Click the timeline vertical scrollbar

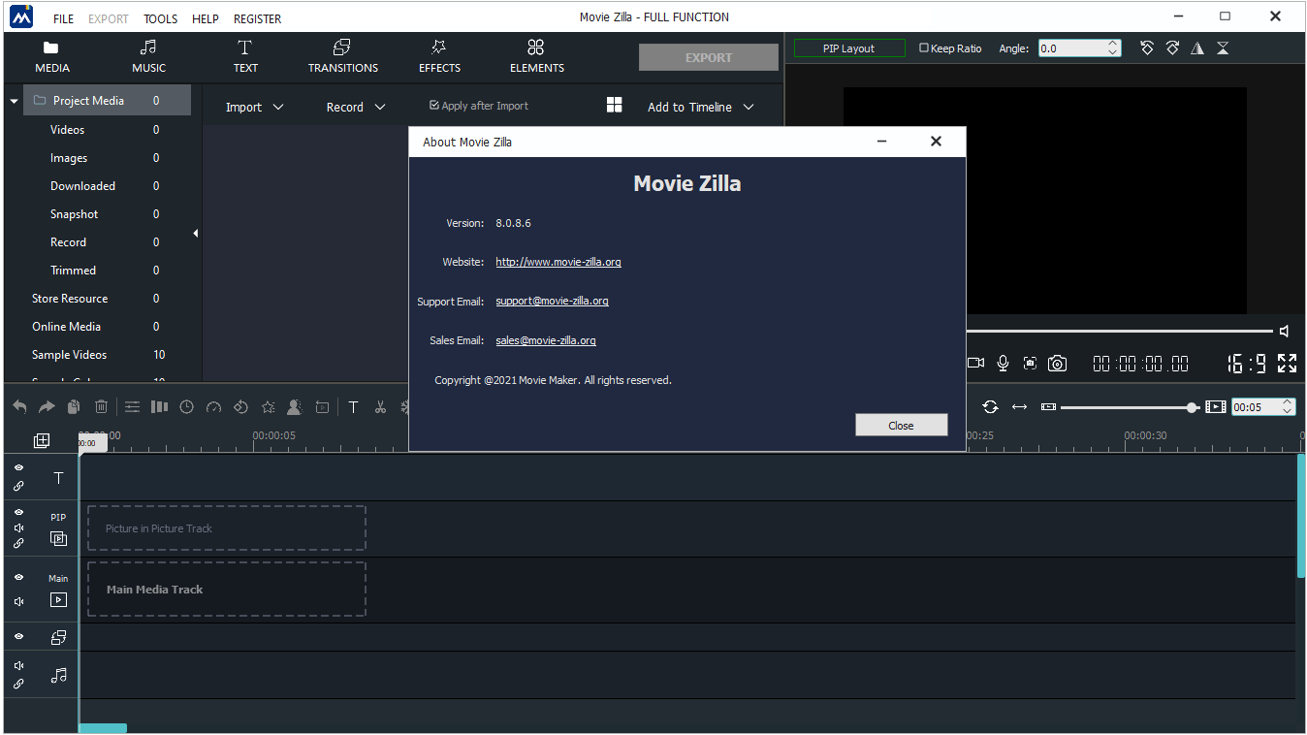pos(1301,516)
